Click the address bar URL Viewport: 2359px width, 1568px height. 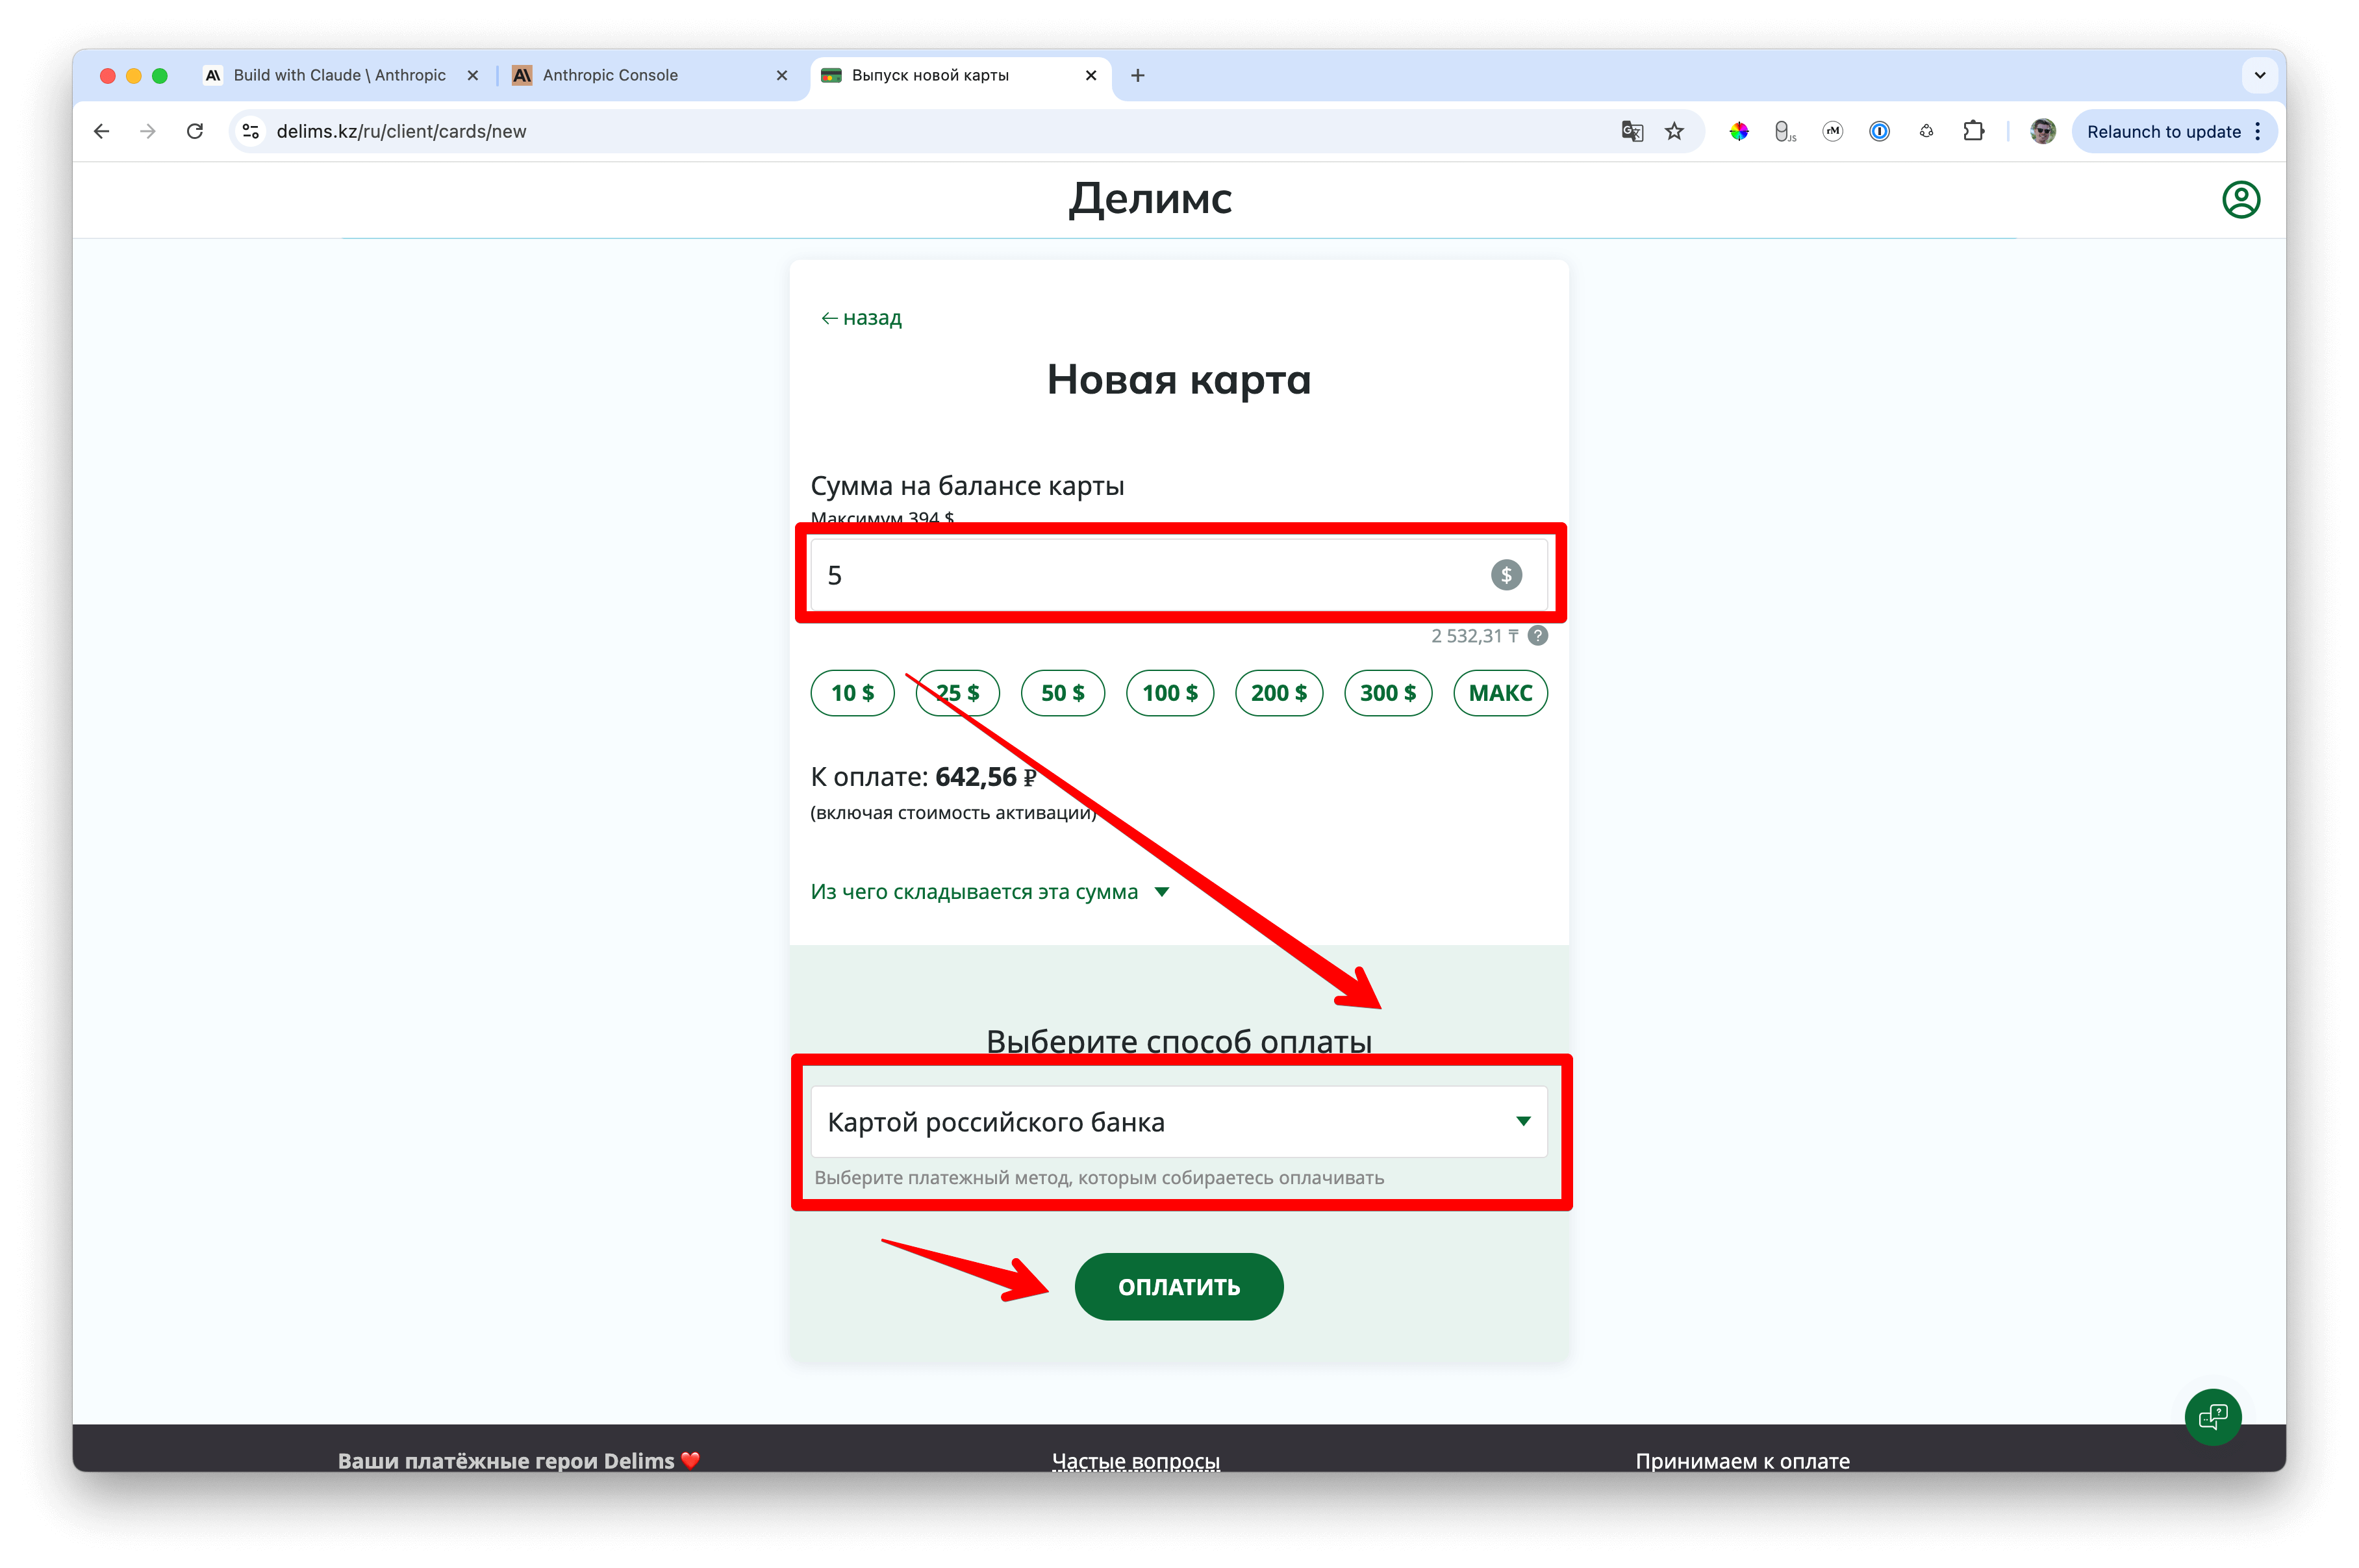[x=401, y=131]
